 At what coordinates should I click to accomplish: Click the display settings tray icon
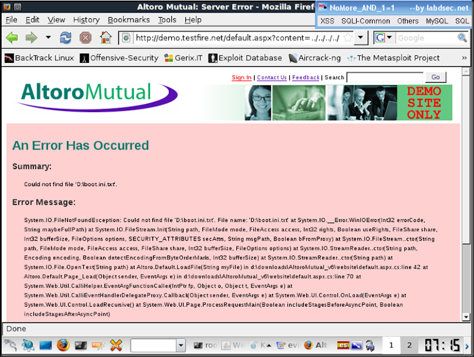[357, 345]
